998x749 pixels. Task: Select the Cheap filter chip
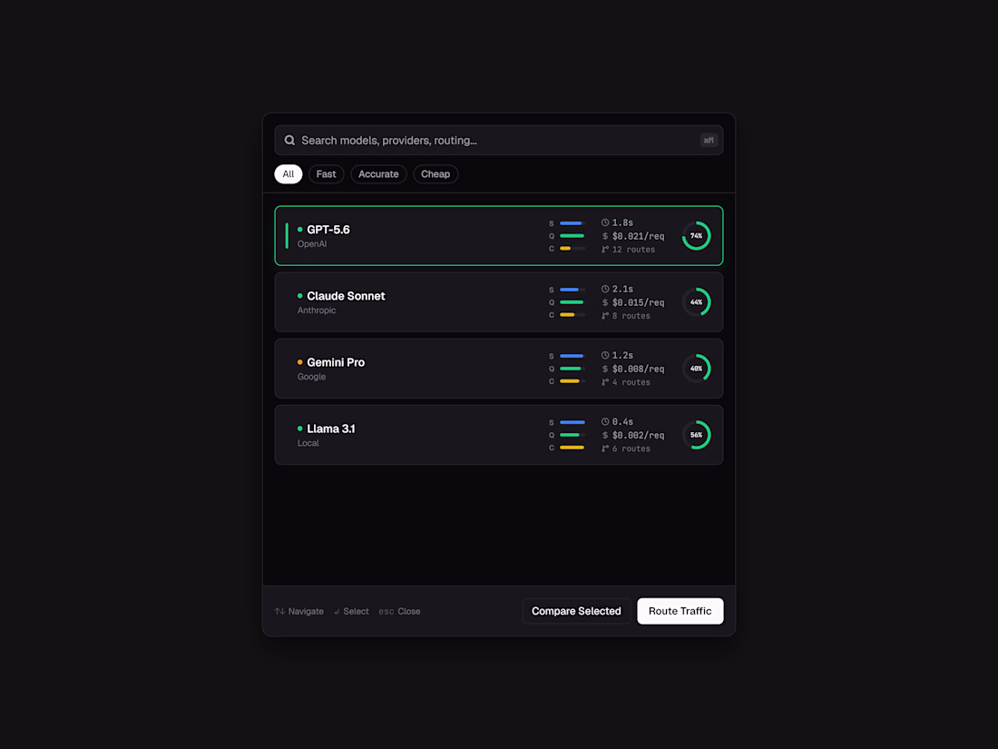coord(435,174)
